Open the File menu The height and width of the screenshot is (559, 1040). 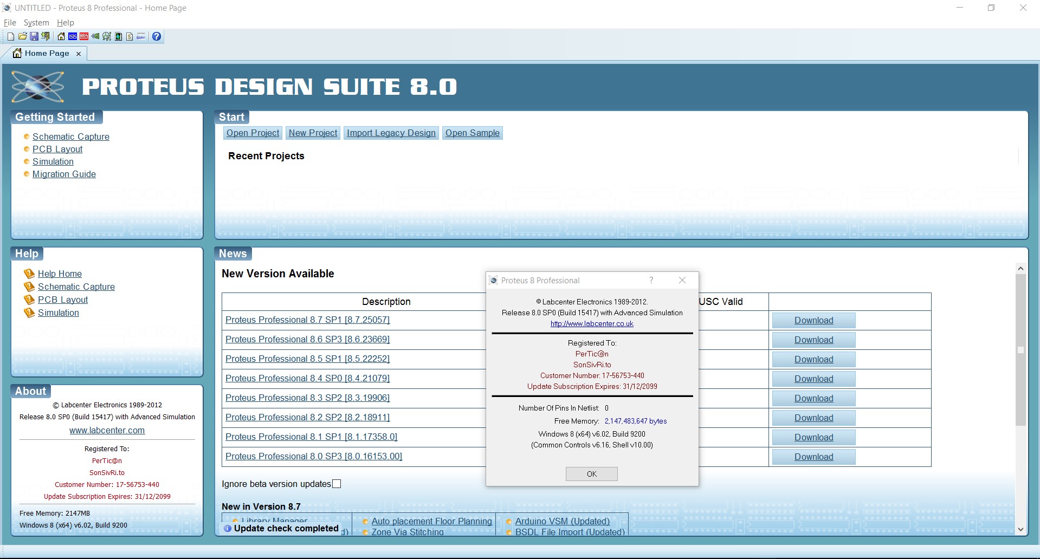[x=10, y=22]
